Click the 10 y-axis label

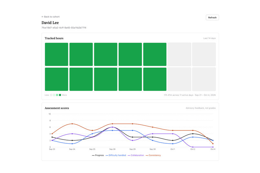tap(50, 114)
